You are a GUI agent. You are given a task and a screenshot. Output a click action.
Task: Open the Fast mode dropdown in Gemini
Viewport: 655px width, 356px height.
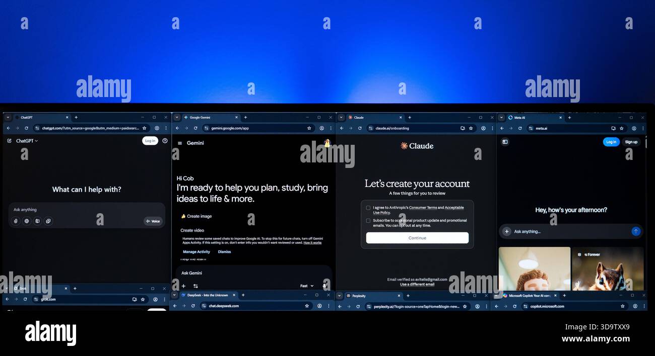(307, 286)
